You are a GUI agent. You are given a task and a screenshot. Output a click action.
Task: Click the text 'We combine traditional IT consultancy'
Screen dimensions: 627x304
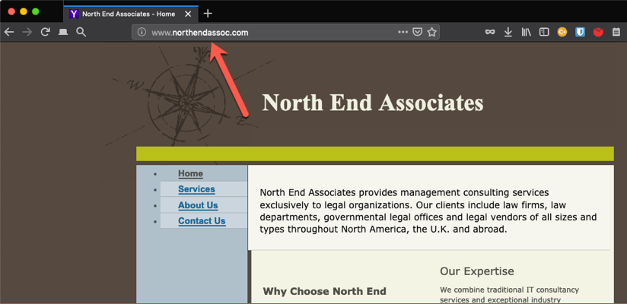pyautogui.click(x=510, y=290)
